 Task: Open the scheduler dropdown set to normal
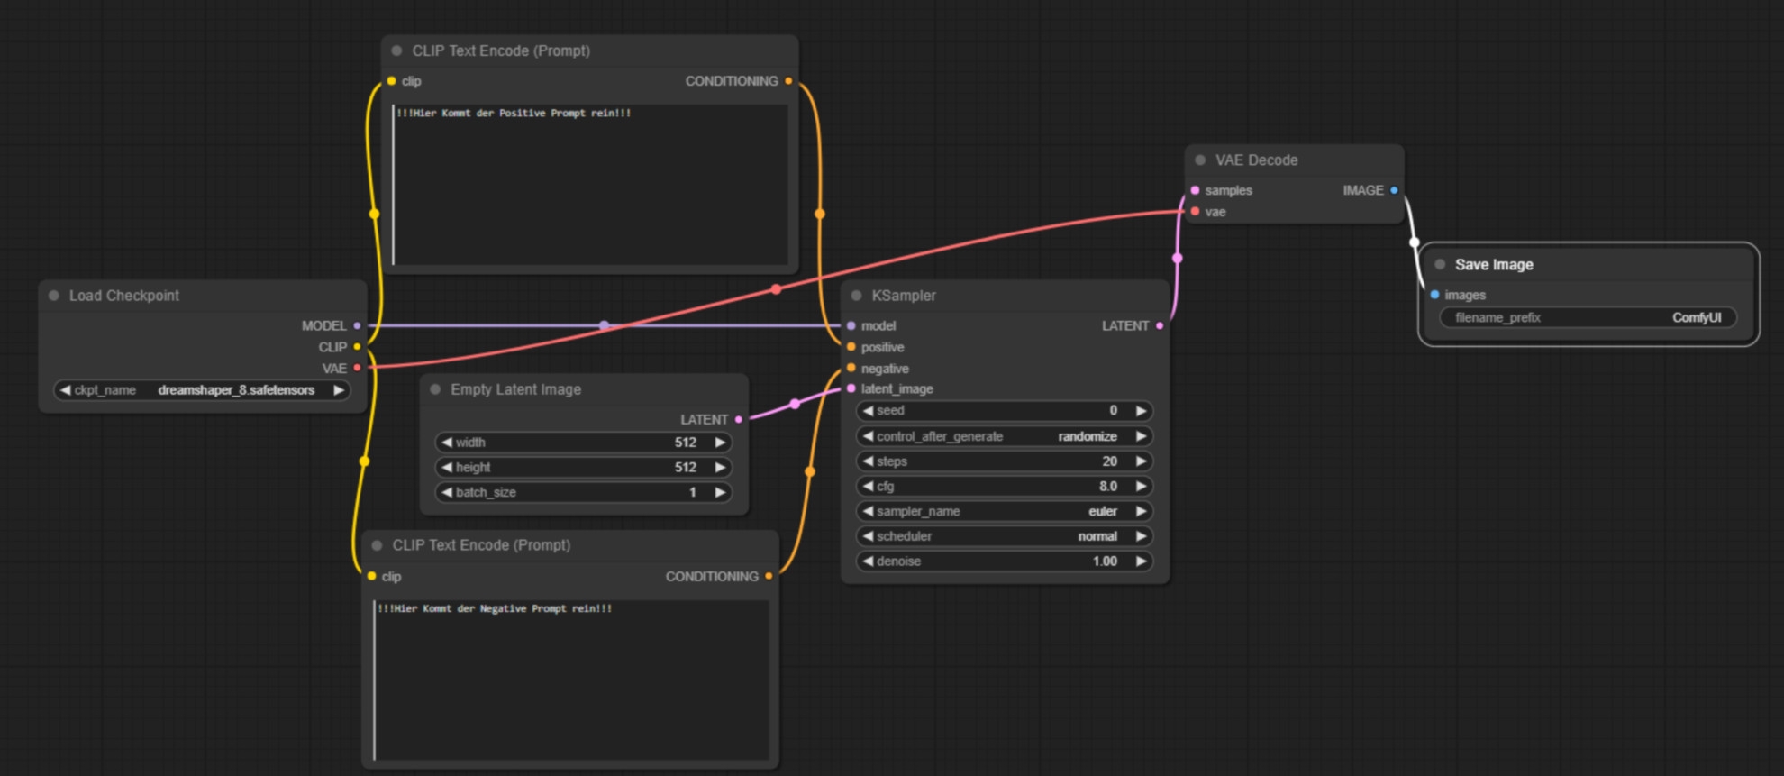1004,536
